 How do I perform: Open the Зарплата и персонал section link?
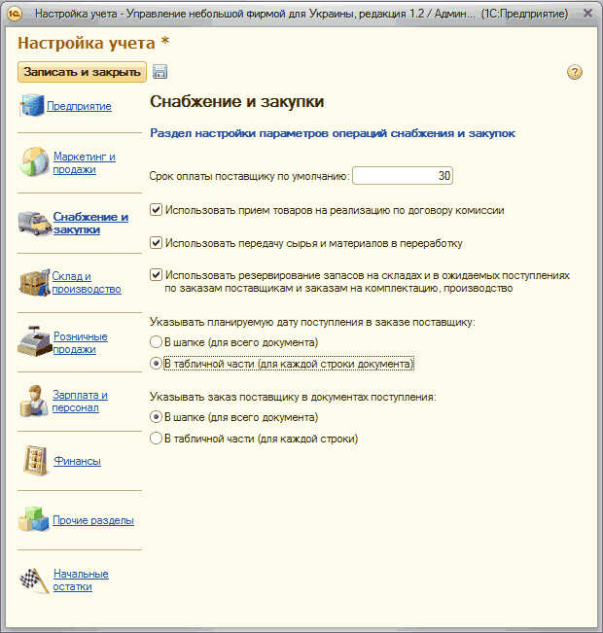pyautogui.click(x=80, y=402)
